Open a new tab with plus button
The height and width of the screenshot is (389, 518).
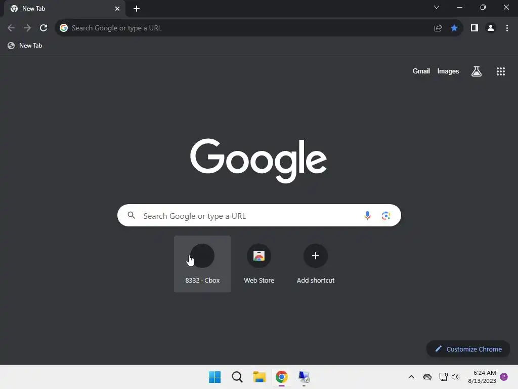point(137,9)
